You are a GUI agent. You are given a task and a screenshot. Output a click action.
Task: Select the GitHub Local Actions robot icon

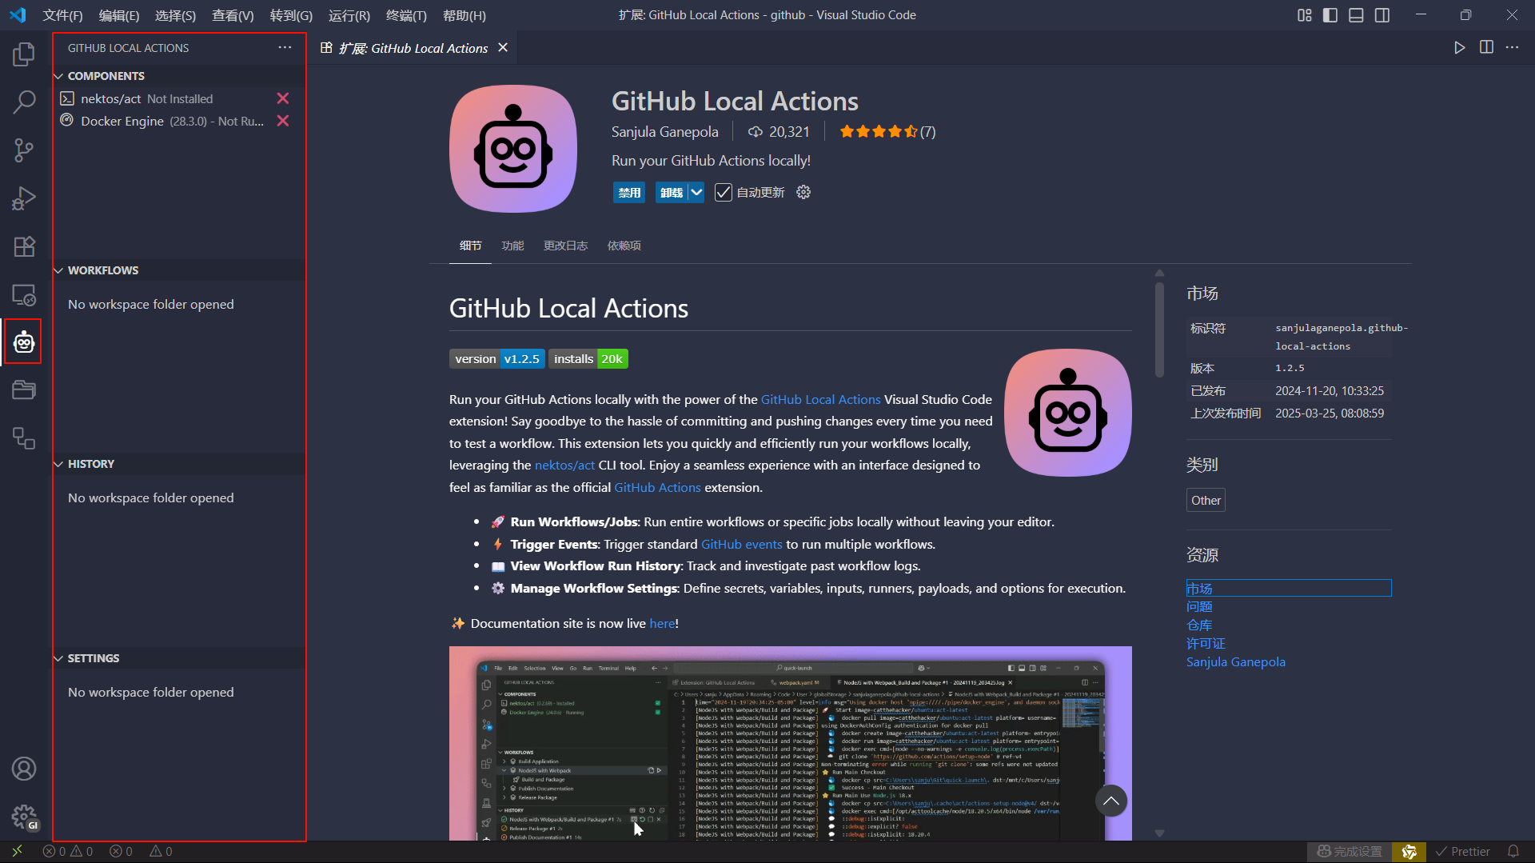24,342
